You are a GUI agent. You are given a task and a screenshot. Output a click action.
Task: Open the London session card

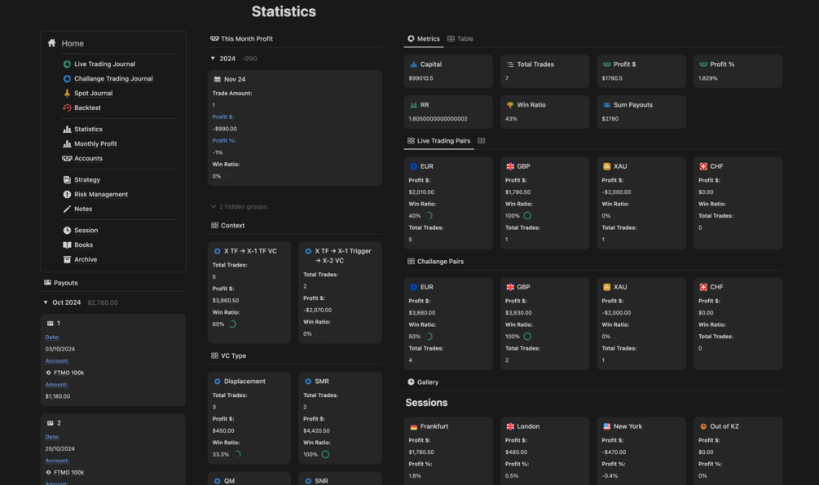(x=545, y=451)
